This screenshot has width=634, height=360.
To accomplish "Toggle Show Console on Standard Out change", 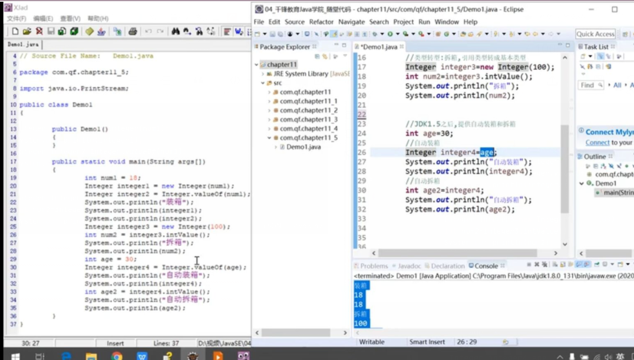I will tap(579, 265).
